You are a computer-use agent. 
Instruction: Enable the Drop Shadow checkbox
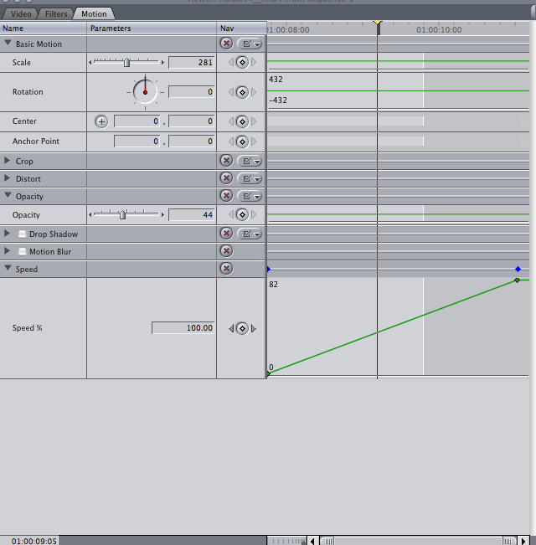pos(23,234)
